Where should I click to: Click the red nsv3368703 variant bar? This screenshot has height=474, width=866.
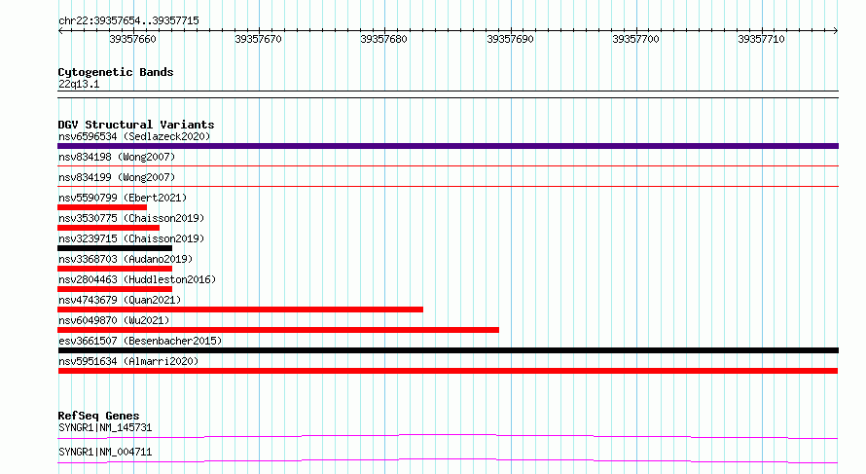coord(115,269)
